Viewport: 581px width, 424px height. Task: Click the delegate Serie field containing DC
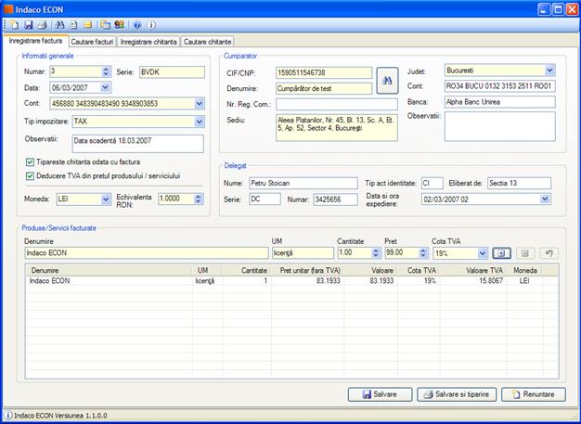click(x=265, y=199)
